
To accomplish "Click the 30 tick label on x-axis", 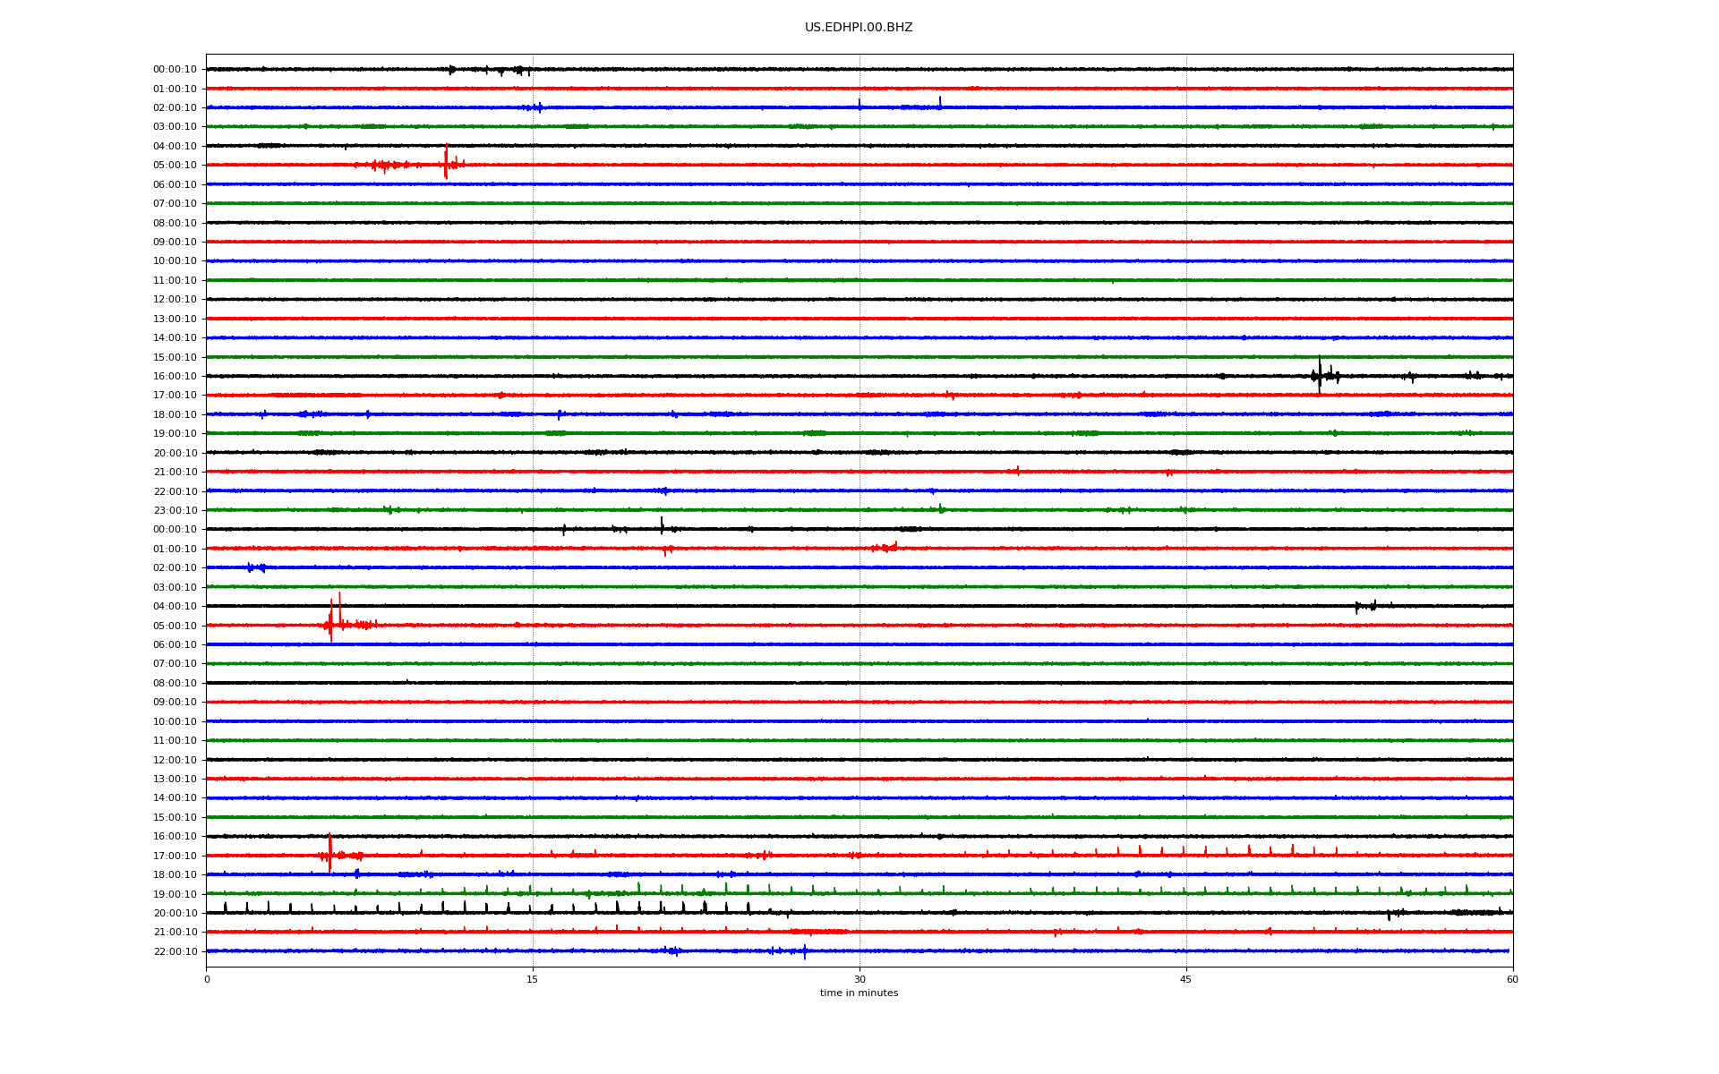I will pyautogui.click(x=859, y=979).
